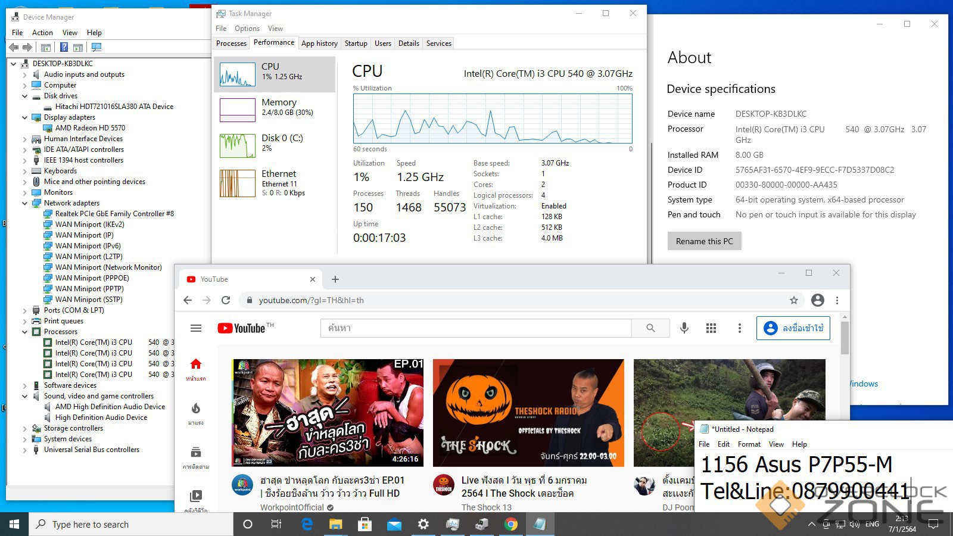The height and width of the screenshot is (536, 953).
Task: Click the Device Manager help toolbar icon
Action: [64, 48]
